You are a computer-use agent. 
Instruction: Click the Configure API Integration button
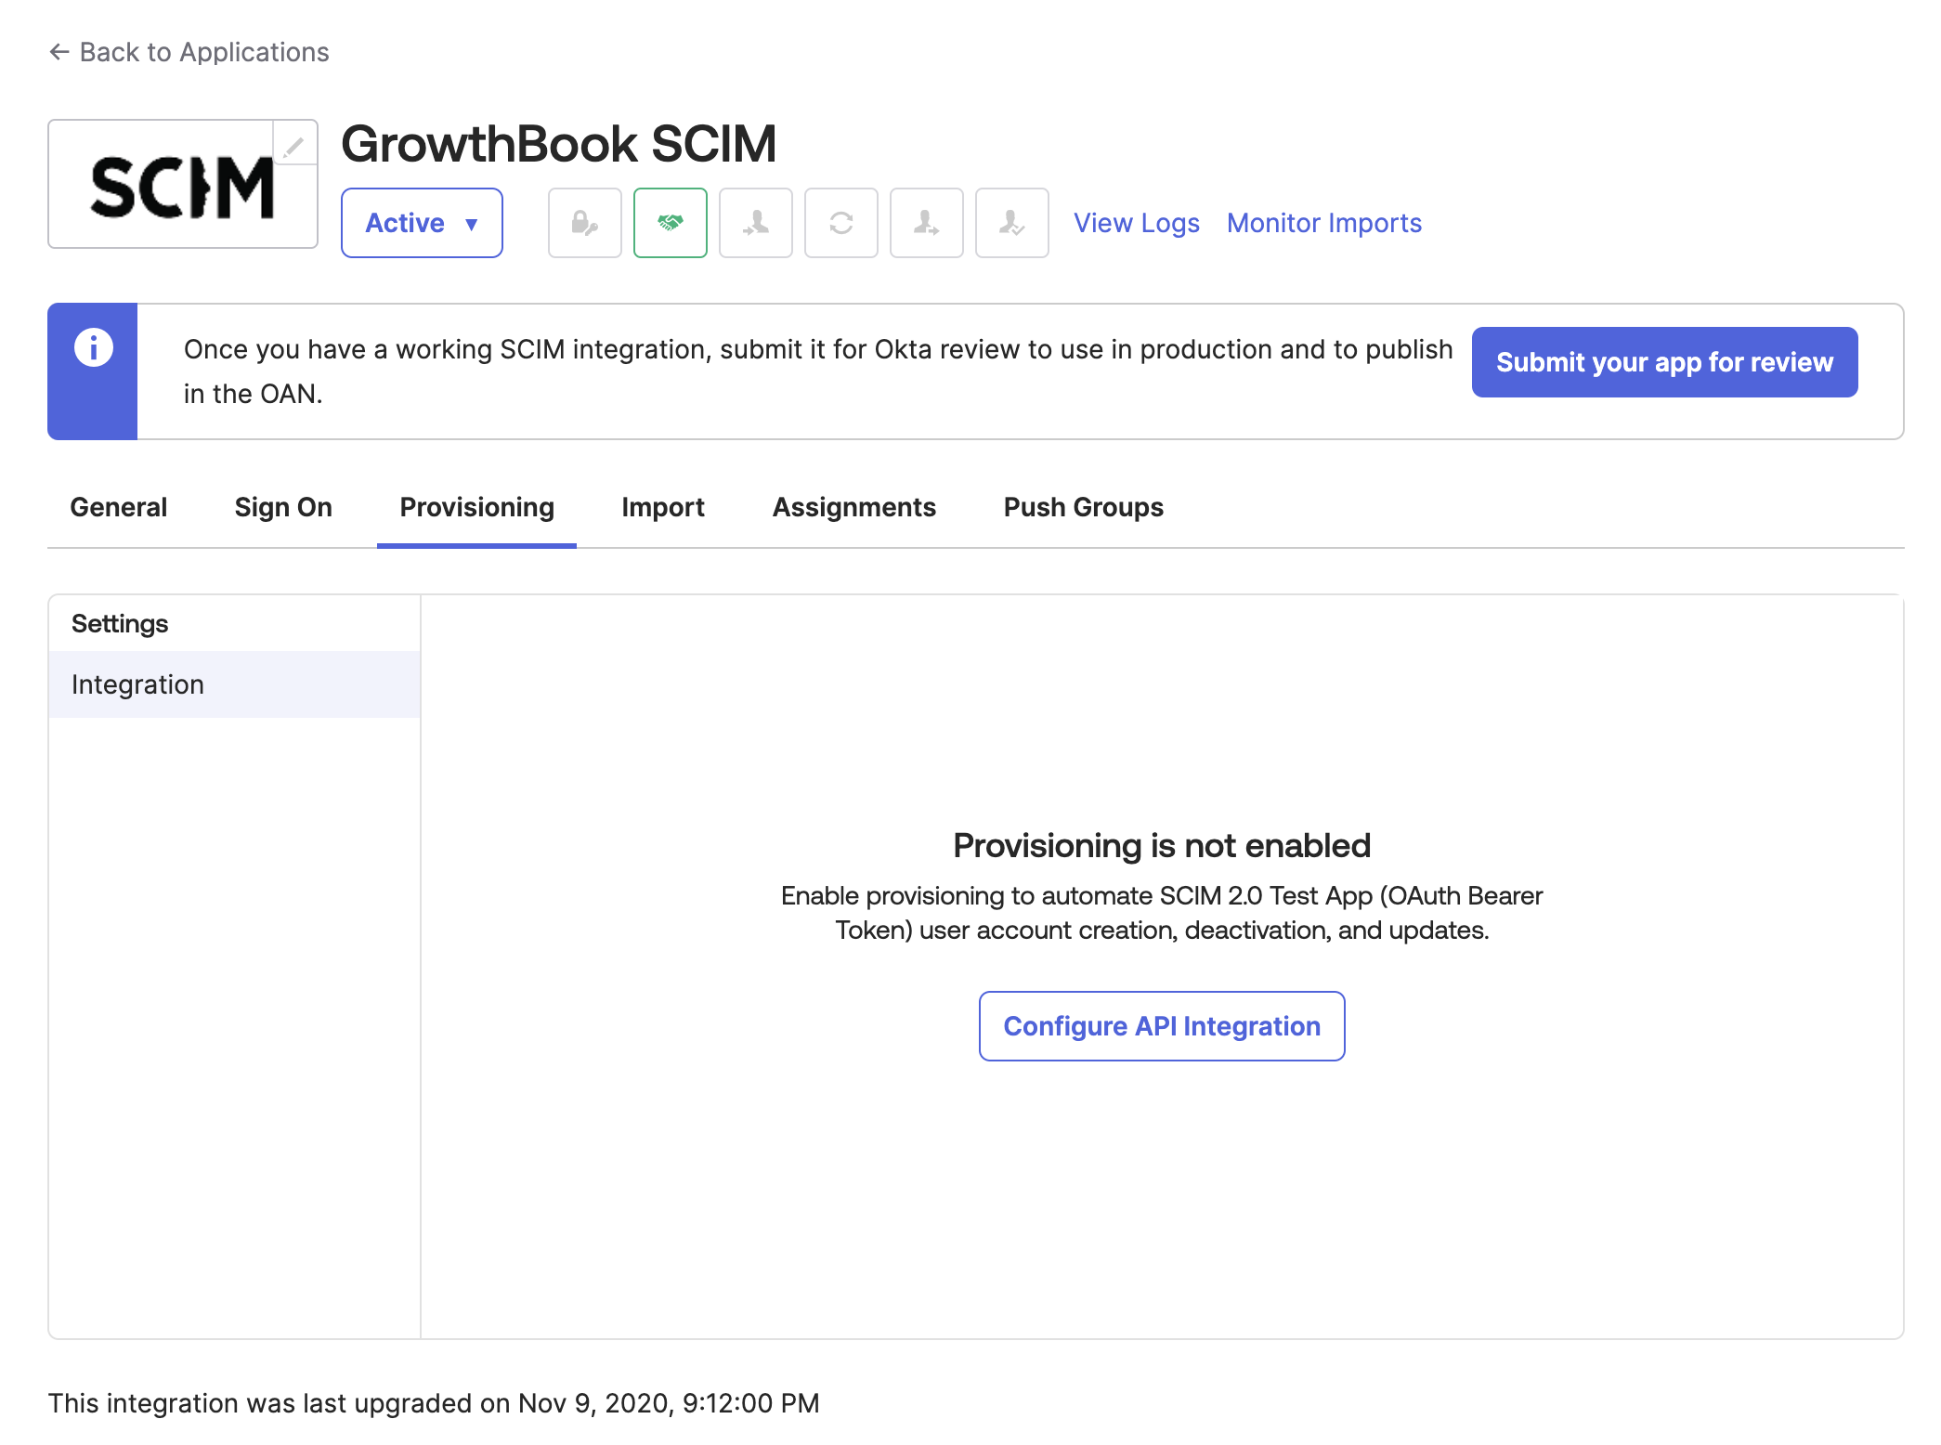tap(1162, 1026)
